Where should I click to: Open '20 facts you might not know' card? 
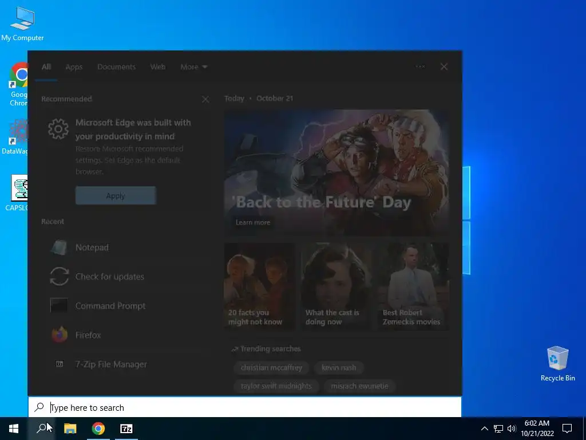click(259, 286)
